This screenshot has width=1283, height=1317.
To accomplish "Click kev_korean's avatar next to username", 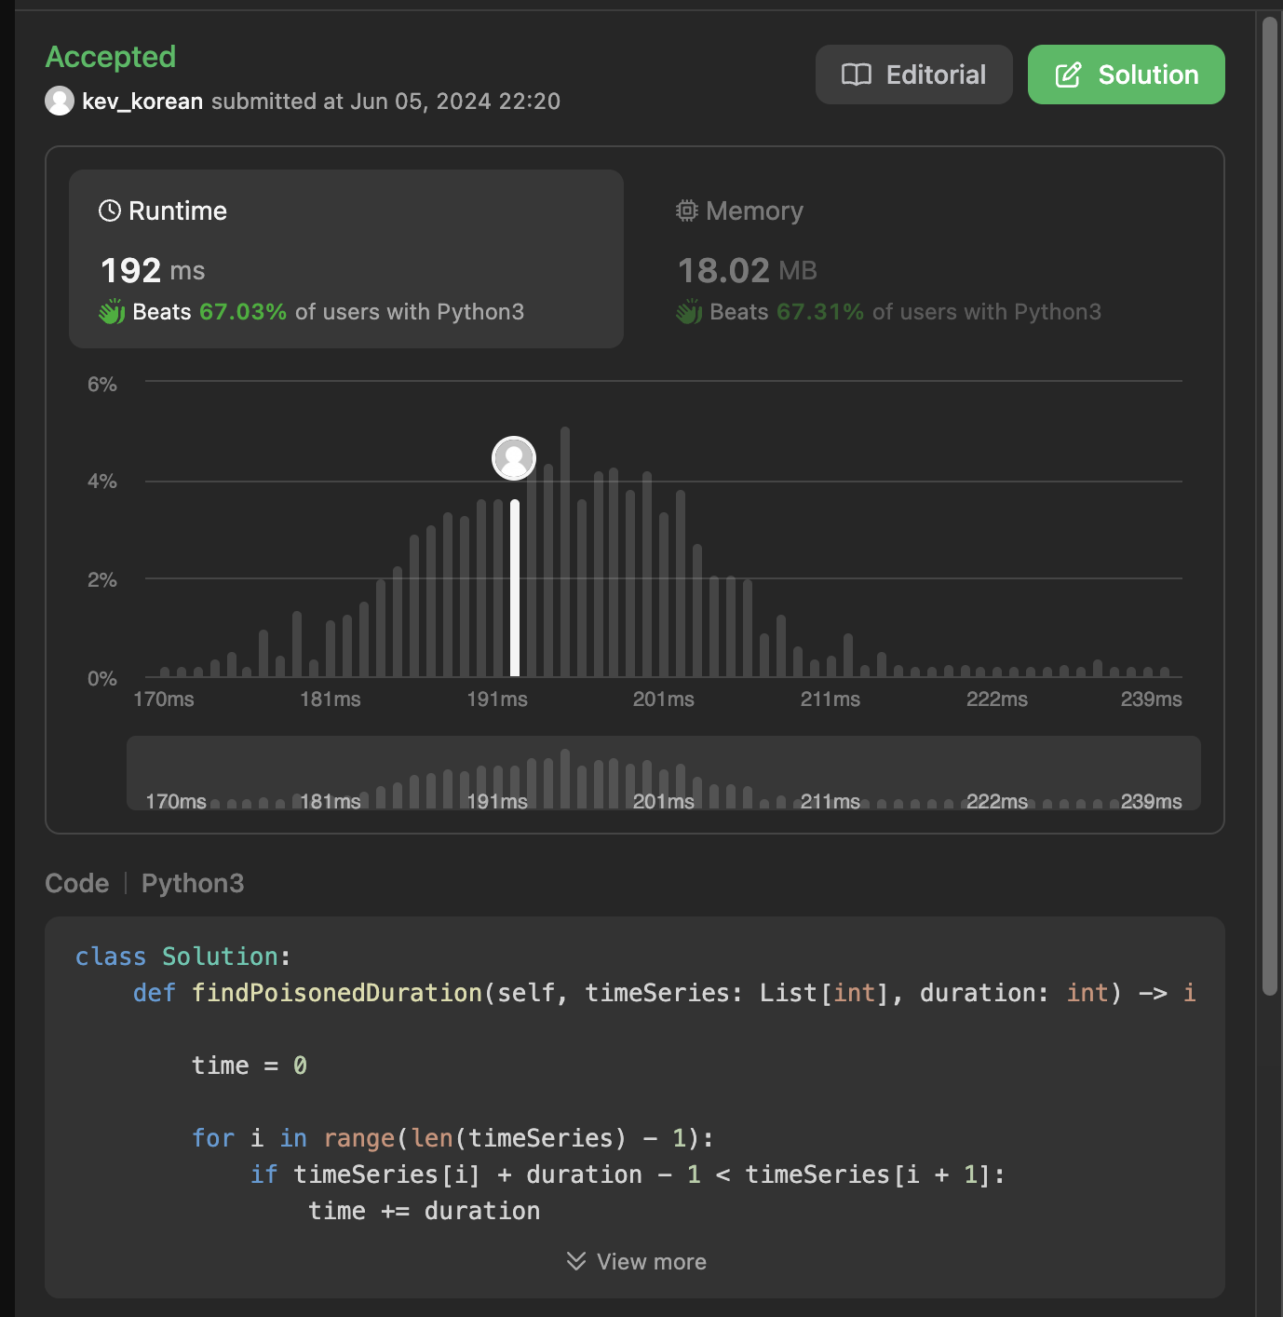I will 60,101.
